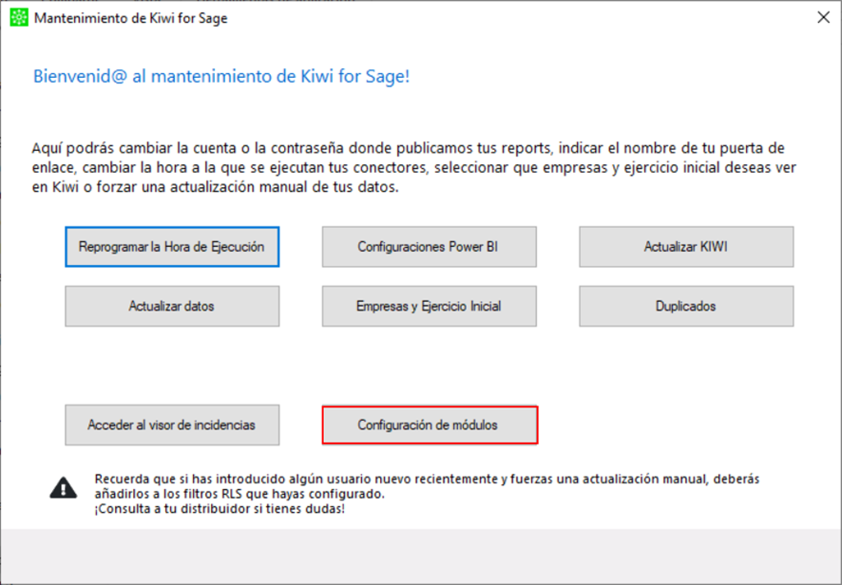Click the text ¡Consulta a tu distribuidor si tienes dudas!
This screenshot has height=585, width=842.
220,508
